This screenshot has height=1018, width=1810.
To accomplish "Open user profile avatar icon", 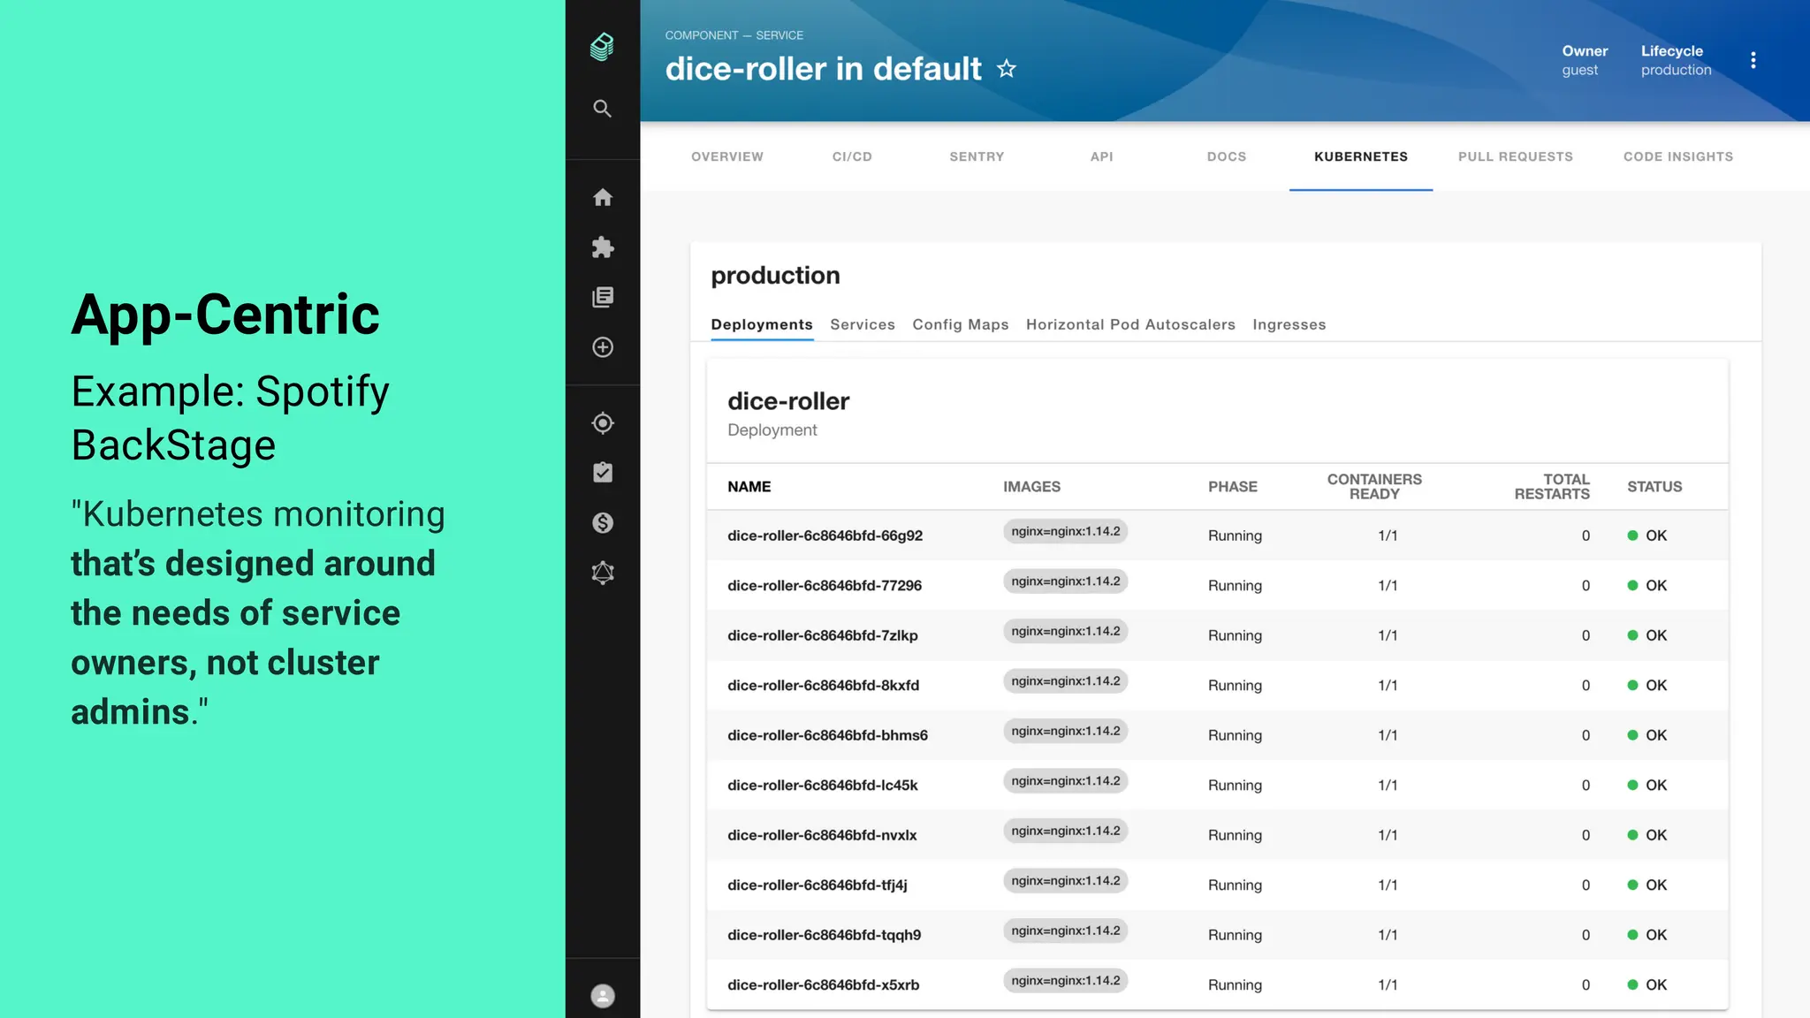I will (603, 996).
